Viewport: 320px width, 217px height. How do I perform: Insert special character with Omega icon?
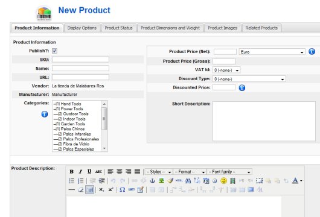(122, 190)
